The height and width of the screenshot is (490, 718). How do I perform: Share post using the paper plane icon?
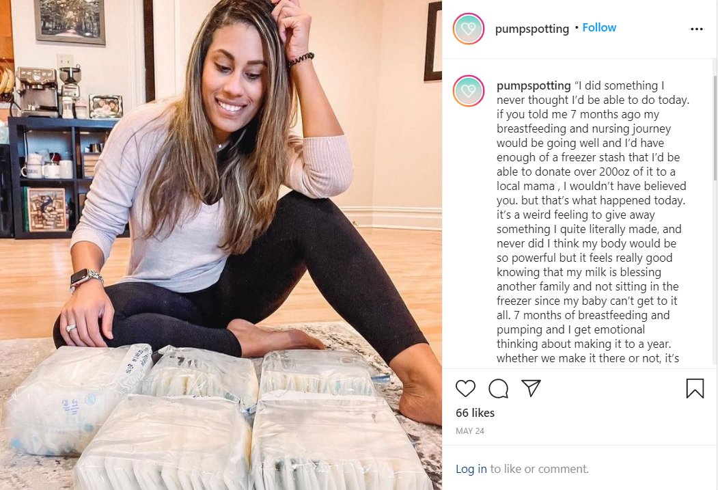[x=531, y=388]
